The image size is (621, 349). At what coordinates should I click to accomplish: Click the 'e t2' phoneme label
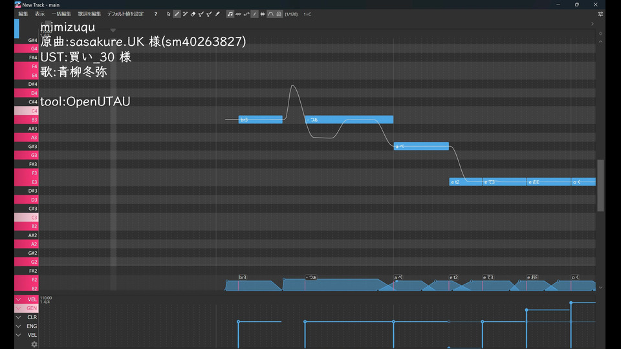(x=454, y=277)
